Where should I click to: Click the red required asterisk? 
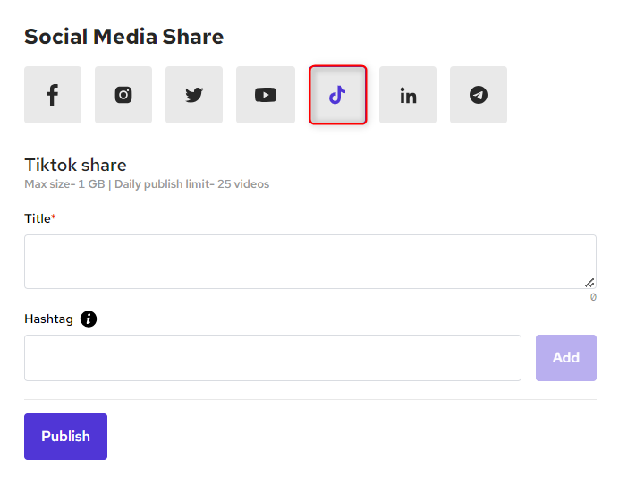54,217
